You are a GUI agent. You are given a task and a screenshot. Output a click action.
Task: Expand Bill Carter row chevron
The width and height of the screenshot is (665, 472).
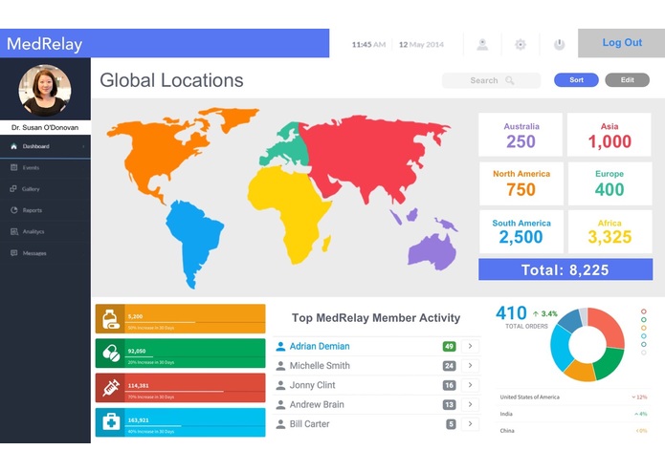tap(471, 424)
